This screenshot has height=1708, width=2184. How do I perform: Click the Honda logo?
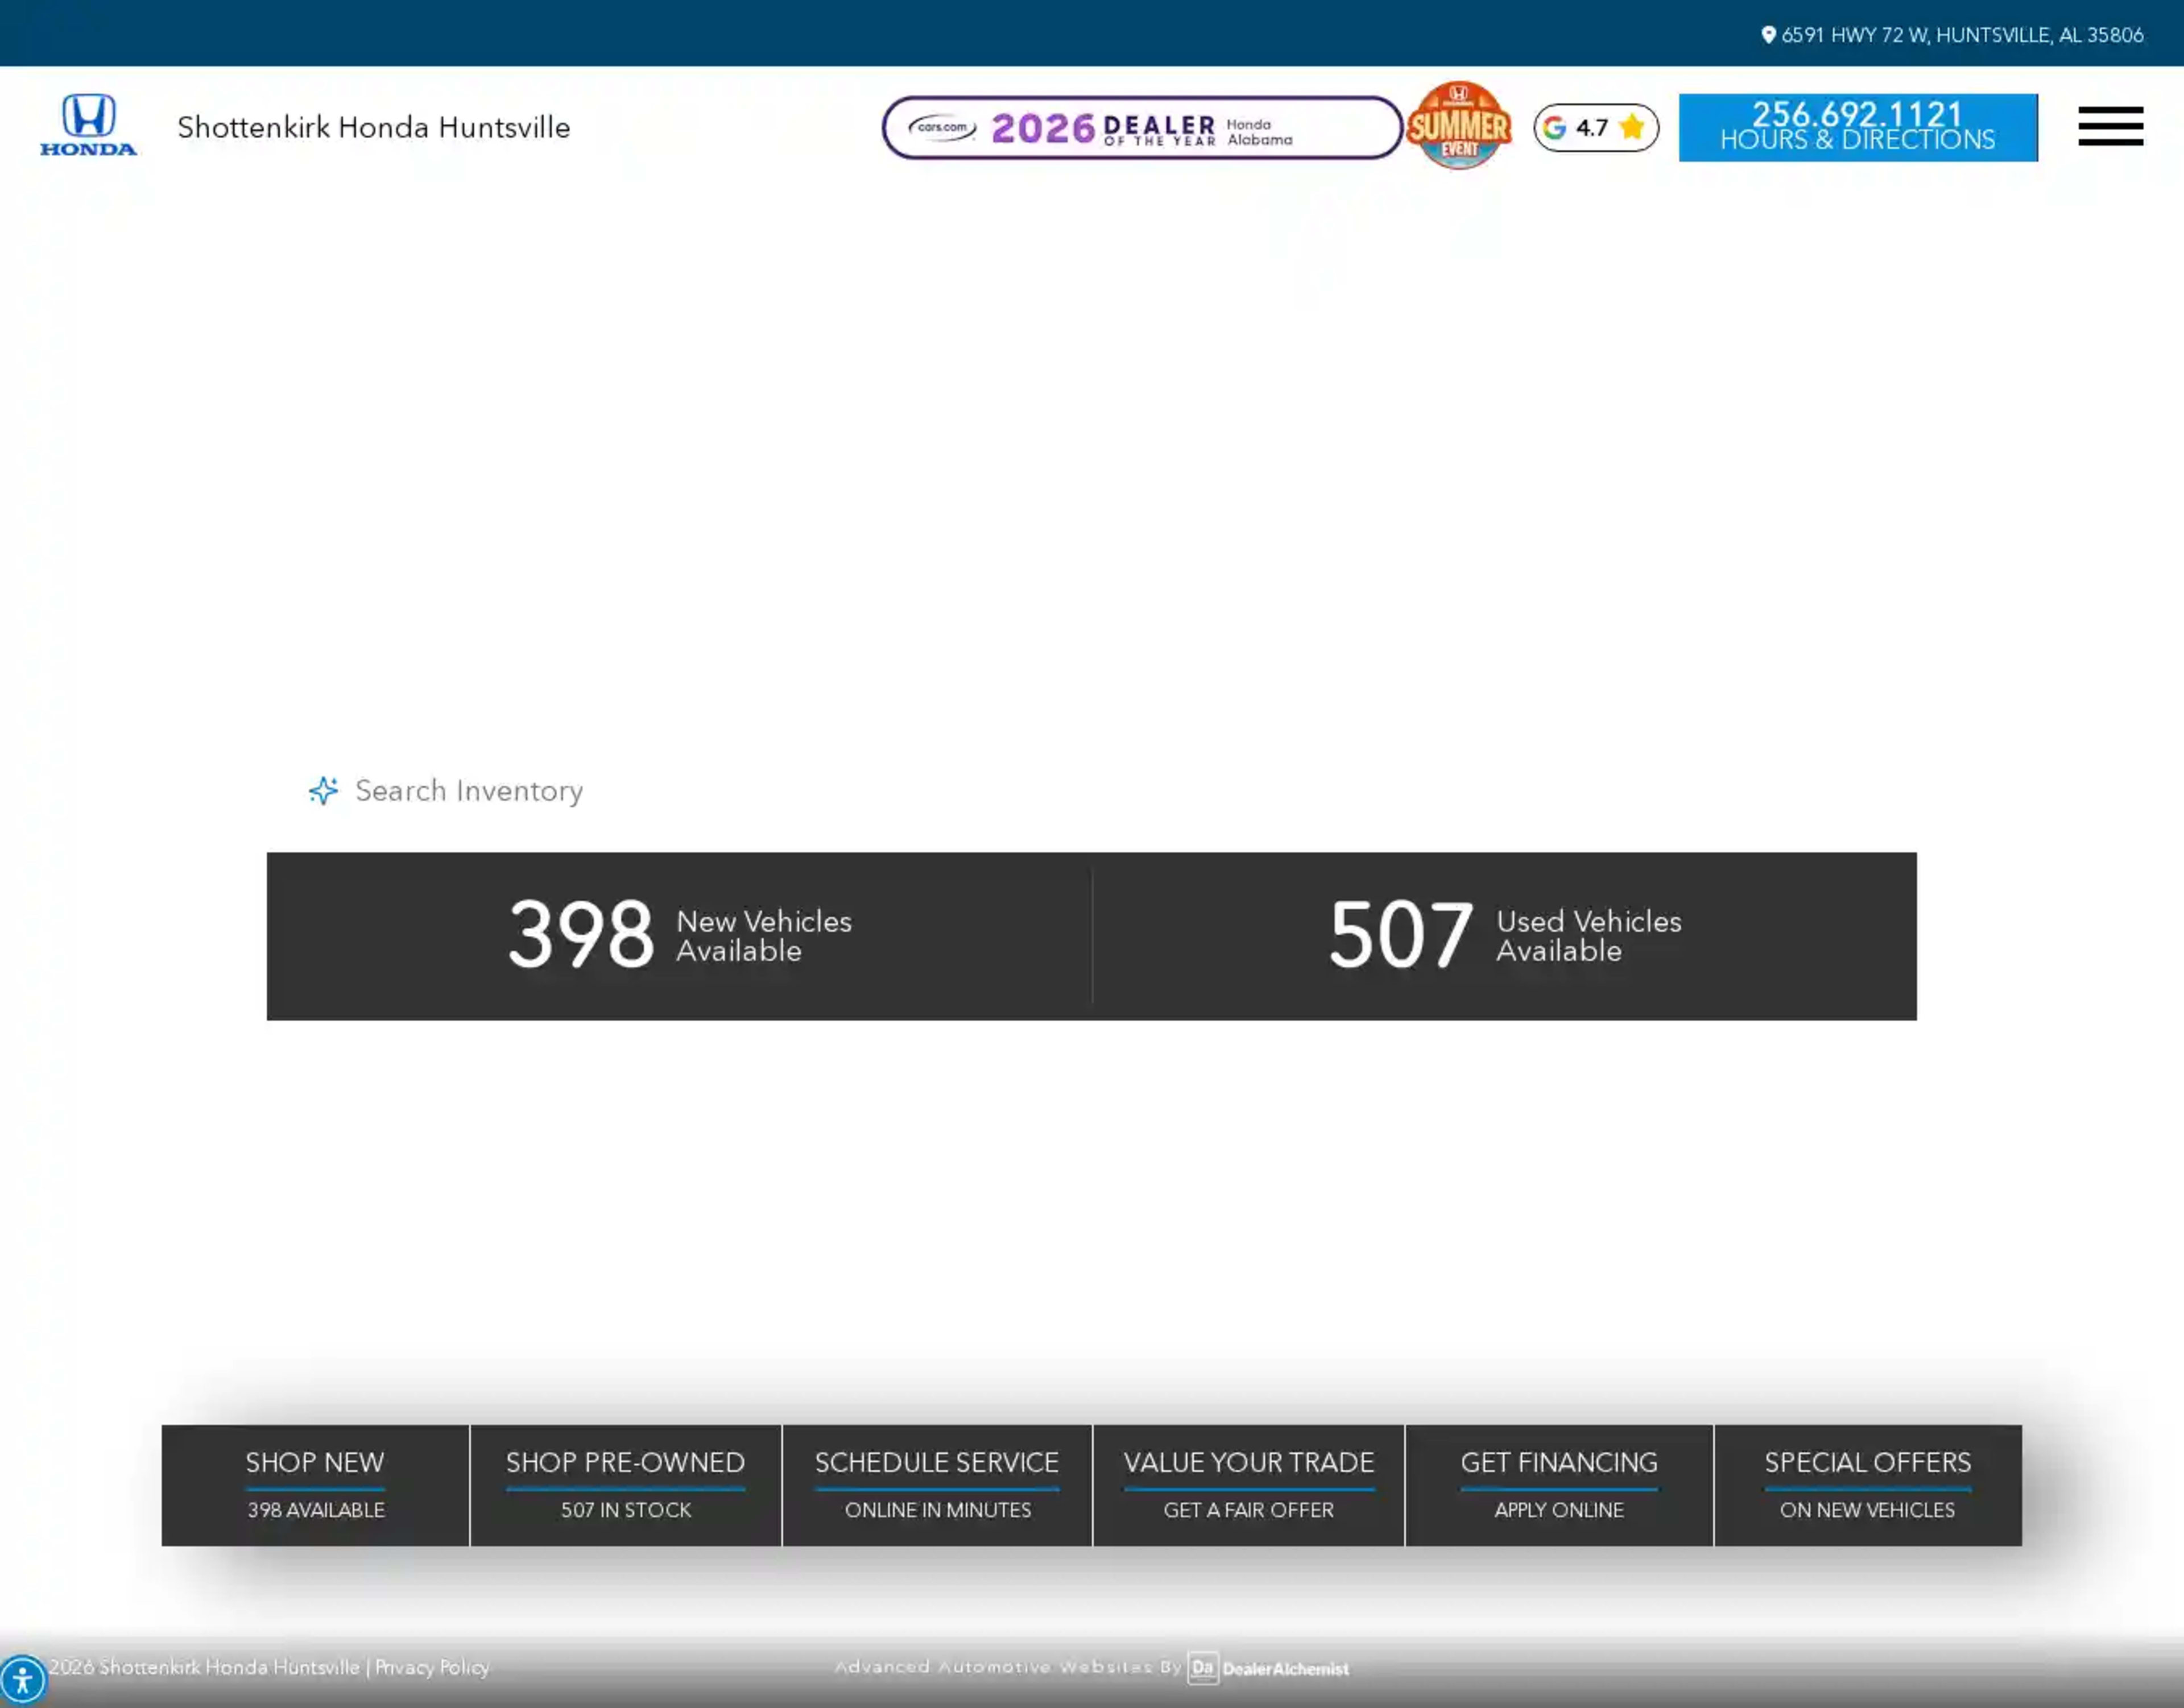[x=88, y=126]
